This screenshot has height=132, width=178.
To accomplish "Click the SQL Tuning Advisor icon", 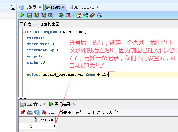I will click(51, 15).
